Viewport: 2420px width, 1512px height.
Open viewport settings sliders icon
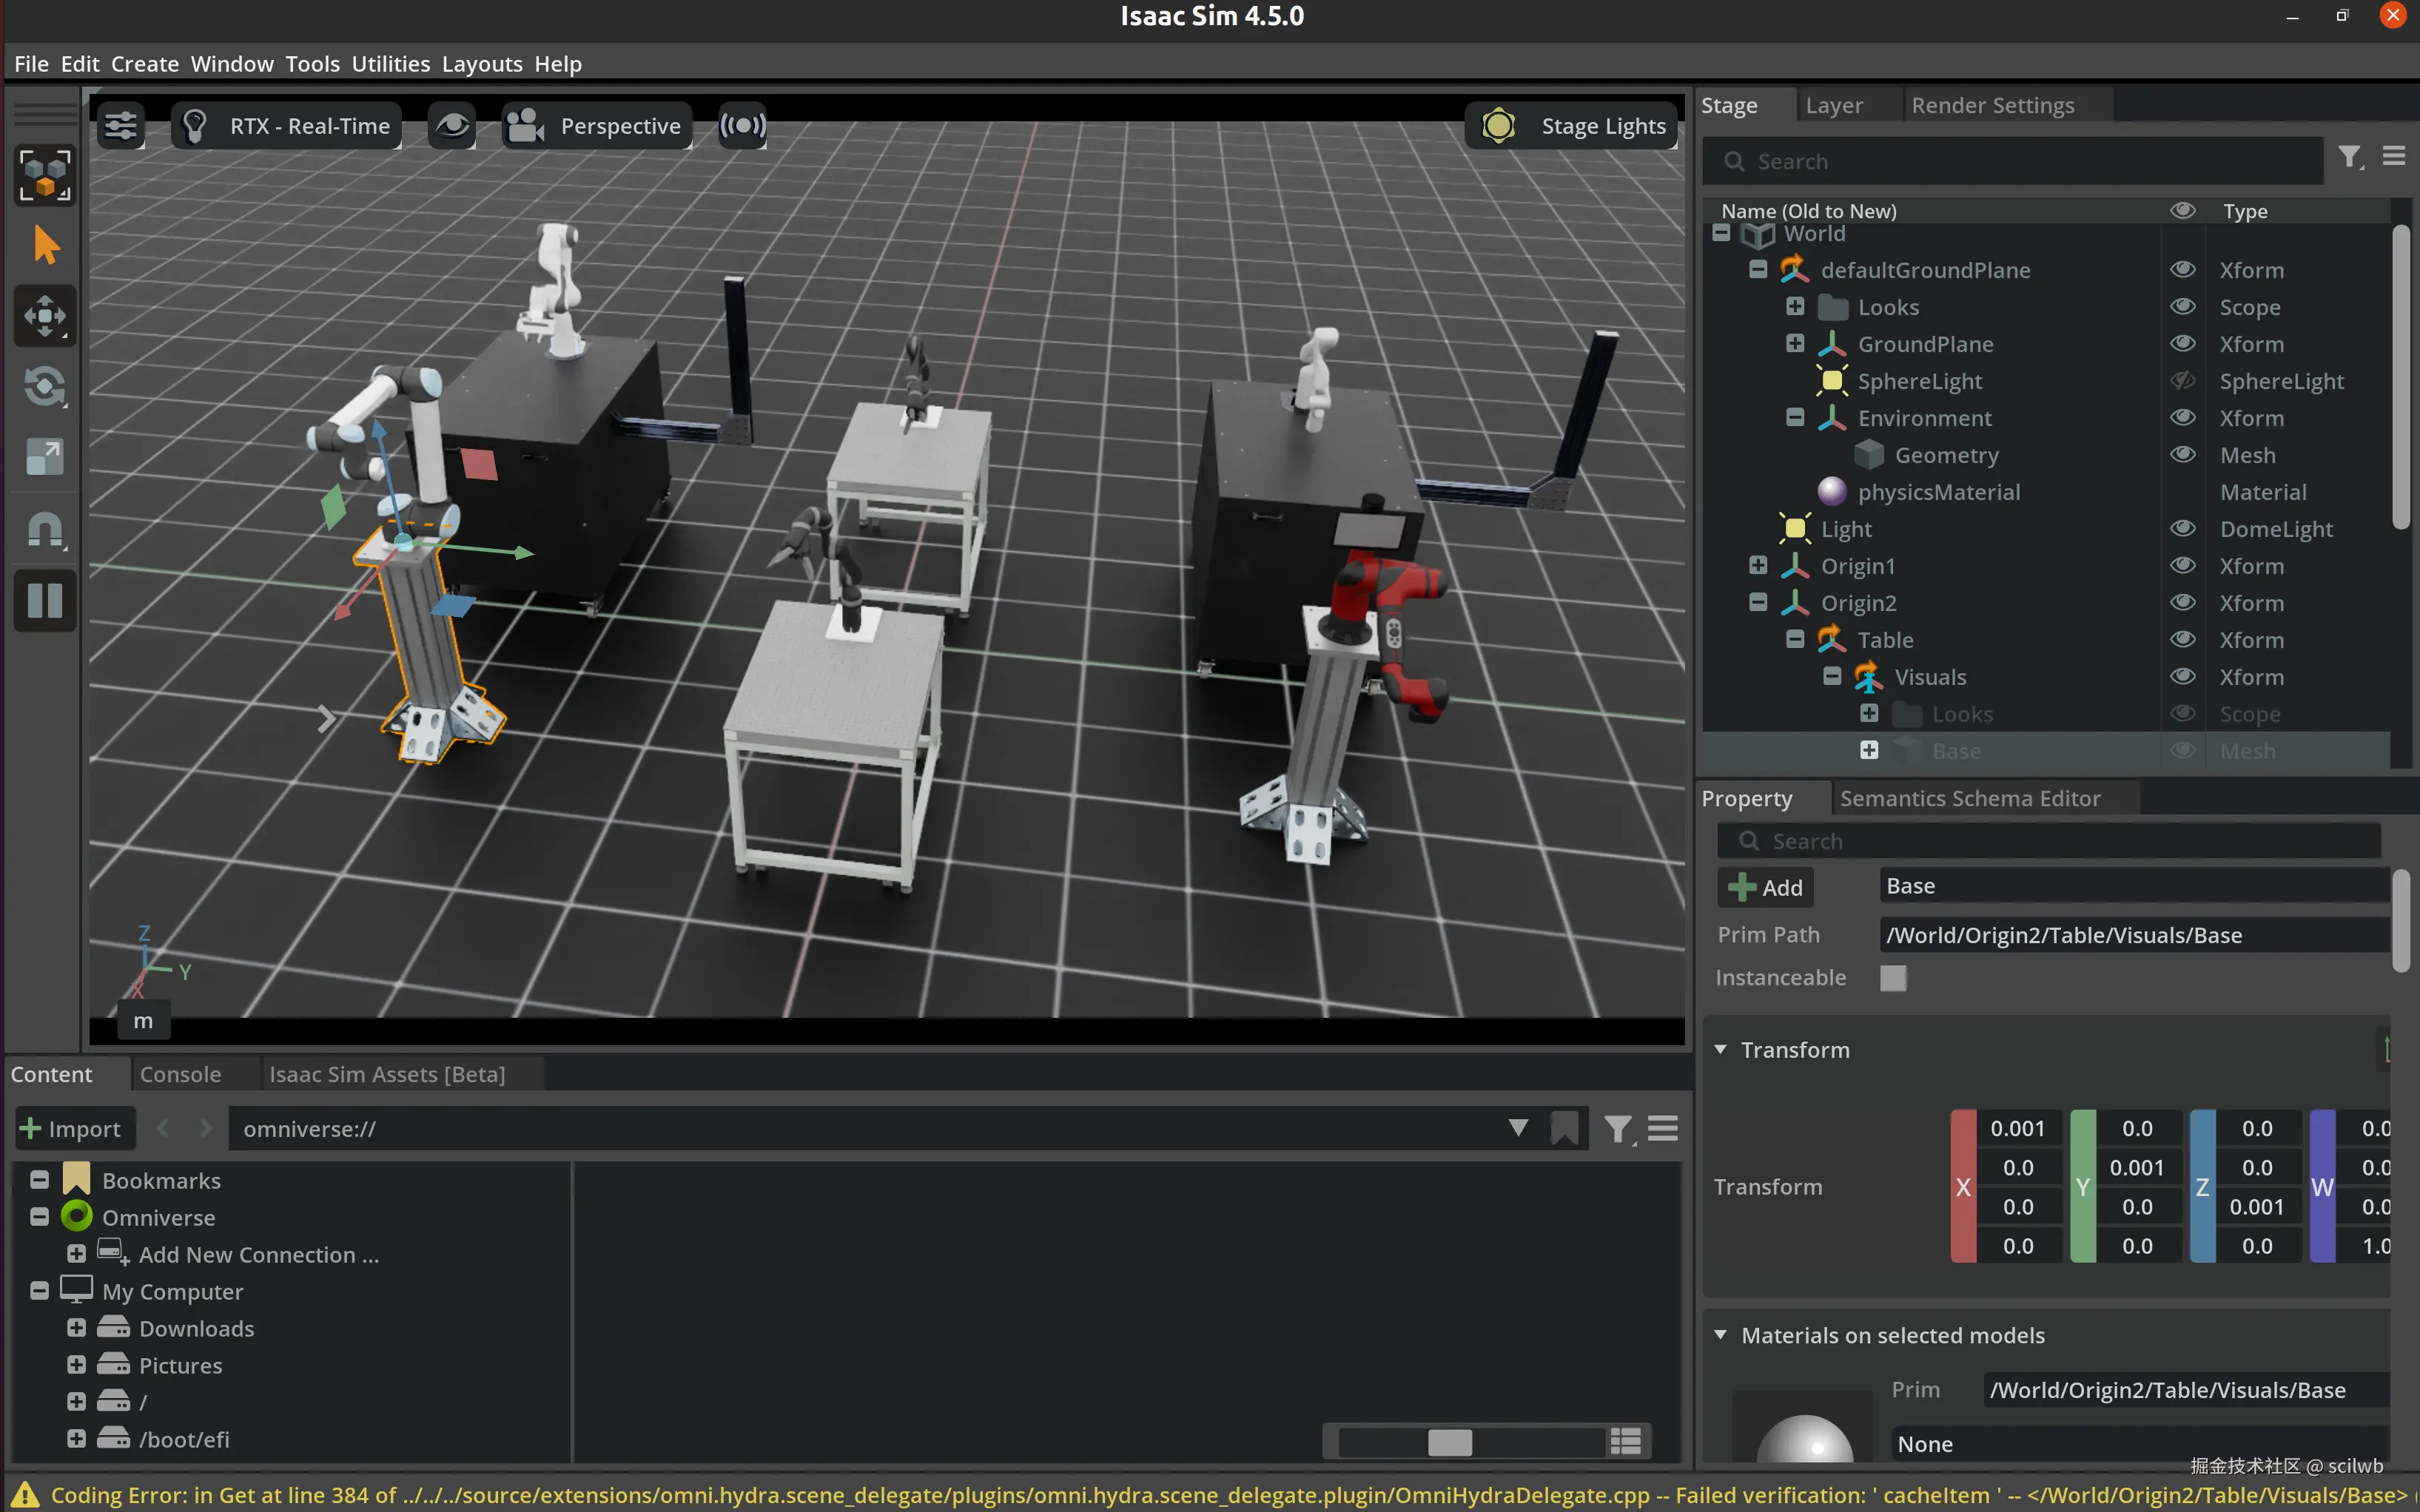[x=121, y=126]
